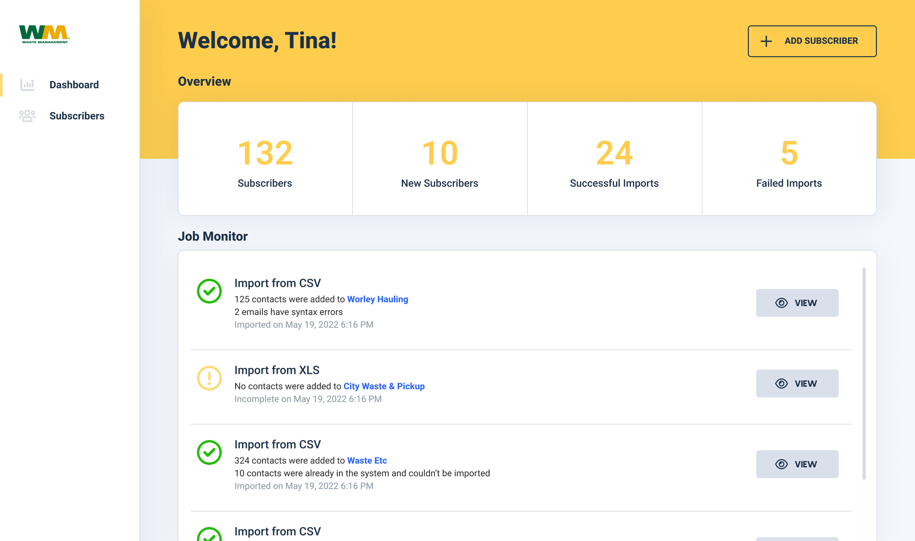Click the Subscribers people icon
The width and height of the screenshot is (915, 541).
pyautogui.click(x=27, y=116)
